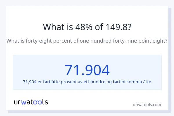Click the spelled-out question subtitle
The image size is (174, 116).
(87, 41)
